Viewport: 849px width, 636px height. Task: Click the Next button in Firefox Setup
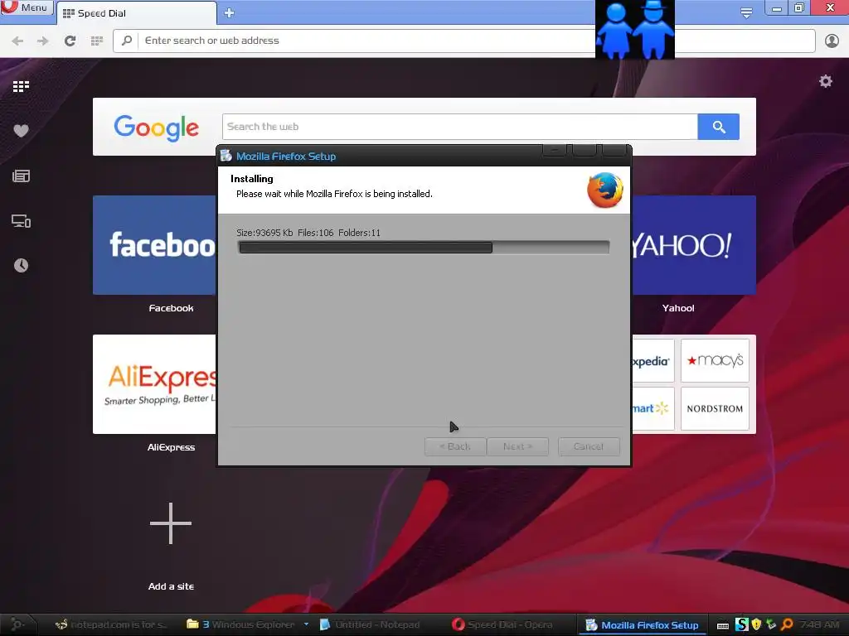tap(517, 446)
